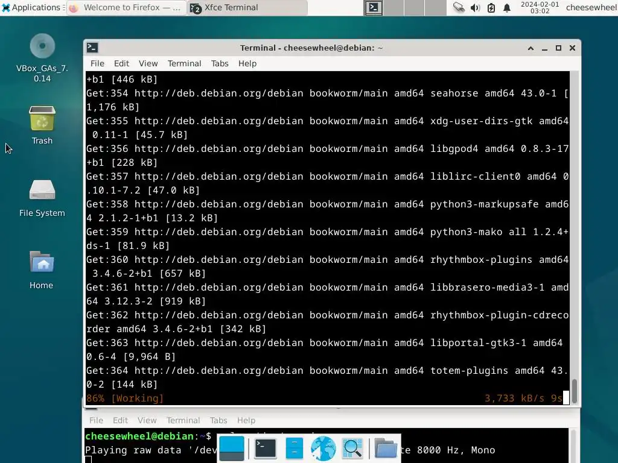The width and height of the screenshot is (618, 463).
Task: Click the front terminal's vertical scrollbar handle
Action: click(x=575, y=391)
